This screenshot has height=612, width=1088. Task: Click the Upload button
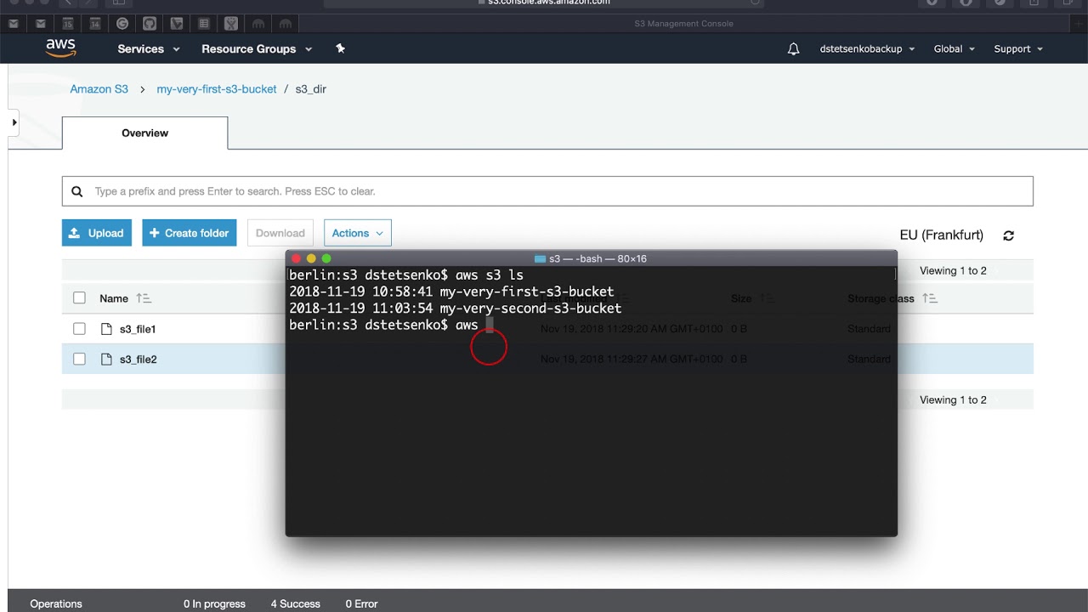pyautogui.click(x=97, y=233)
